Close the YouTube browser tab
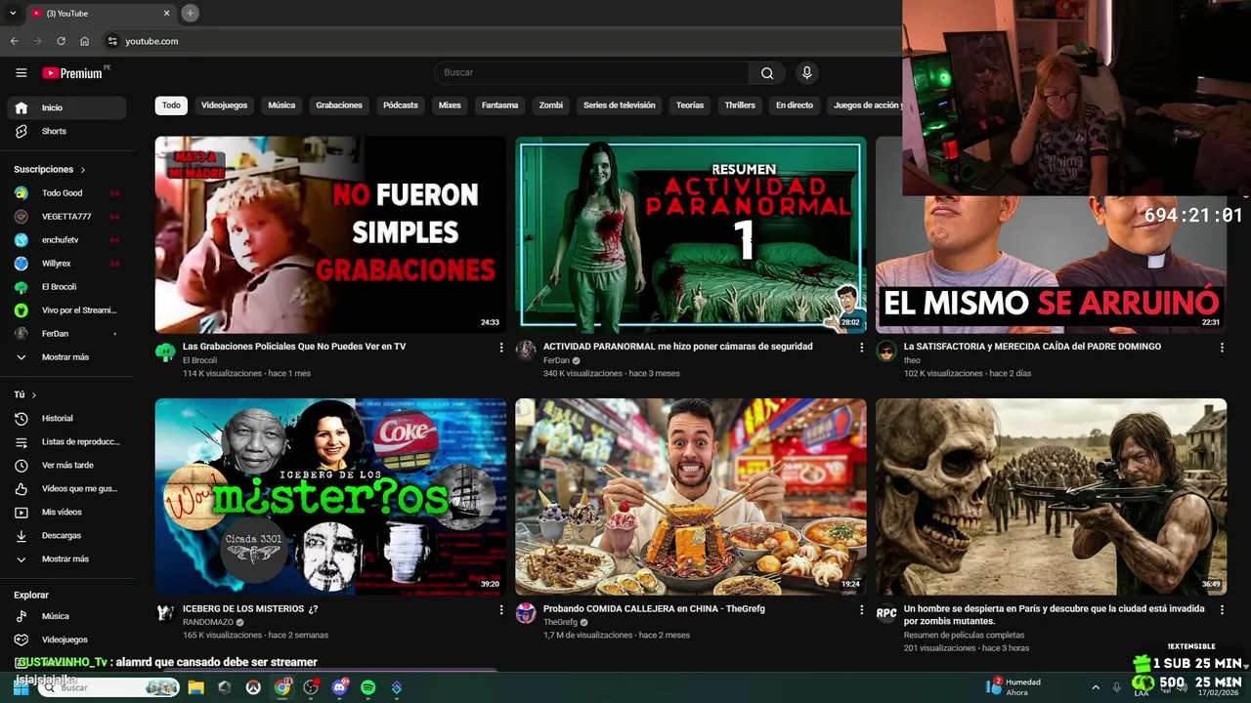Screen dimensions: 1251x703 [166, 13]
